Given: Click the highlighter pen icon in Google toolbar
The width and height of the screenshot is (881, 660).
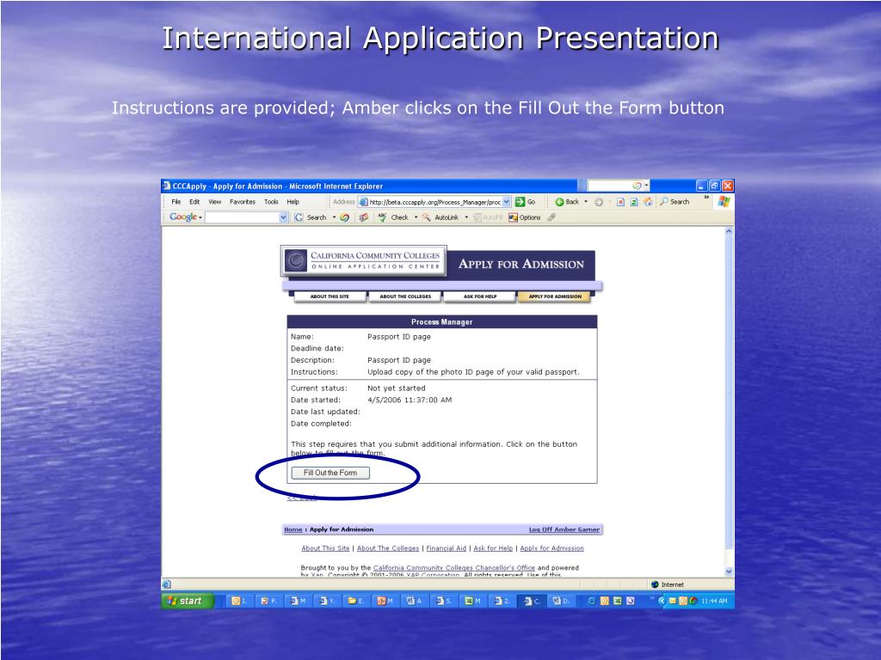Looking at the screenshot, I should [551, 217].
